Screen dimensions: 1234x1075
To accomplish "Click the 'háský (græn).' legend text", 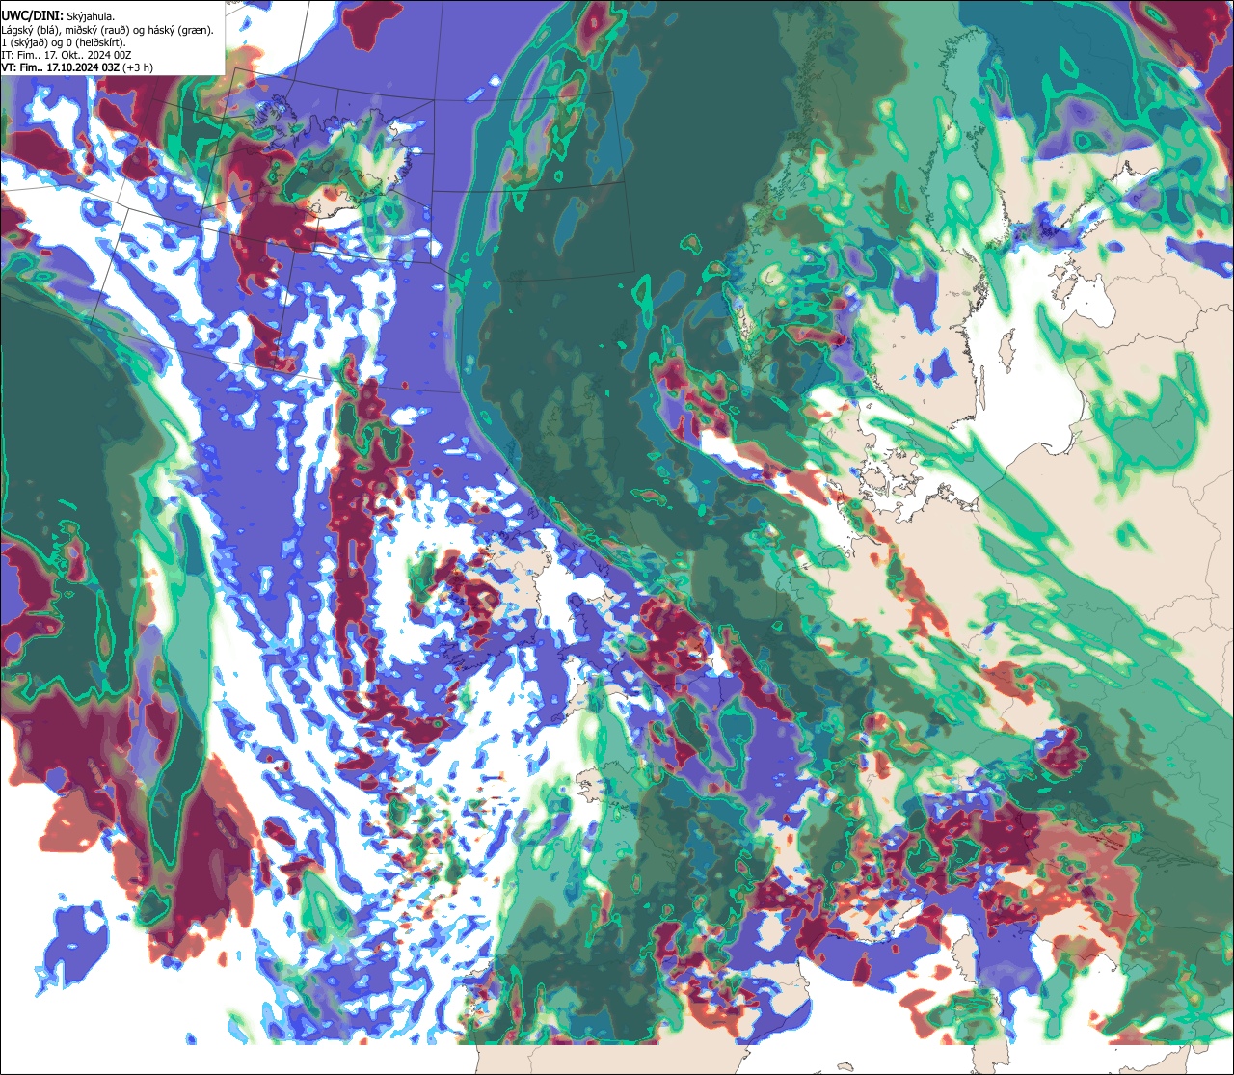I will click(180, 31).
